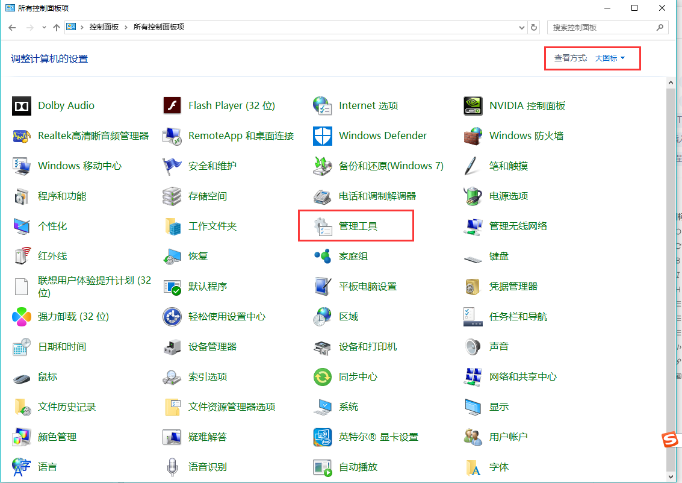The image size is (682, 483).
Task: Open the 文件历史记录 link
Action: pyautogui.click(x=67, y=407)
